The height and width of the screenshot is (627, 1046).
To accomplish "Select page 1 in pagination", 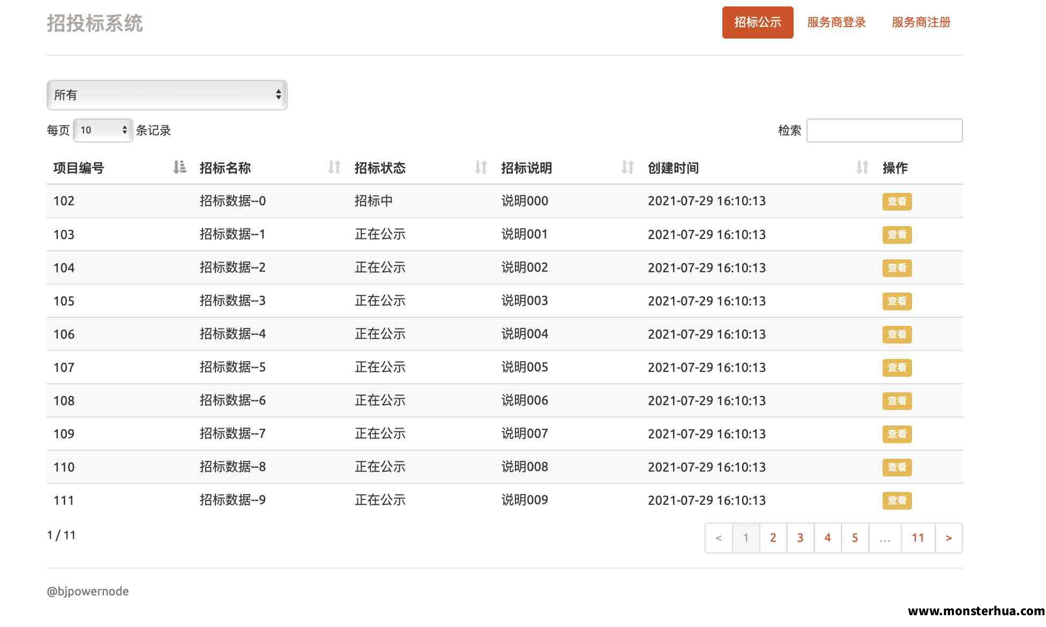I will click(746, 538).
